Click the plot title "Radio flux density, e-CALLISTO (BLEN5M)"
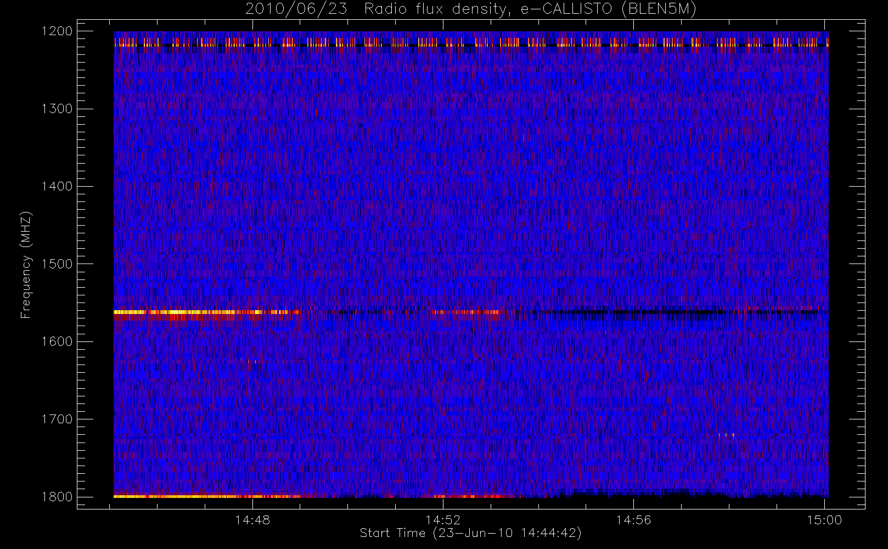This screenshot has height=549, width=888. coord(530,9)
